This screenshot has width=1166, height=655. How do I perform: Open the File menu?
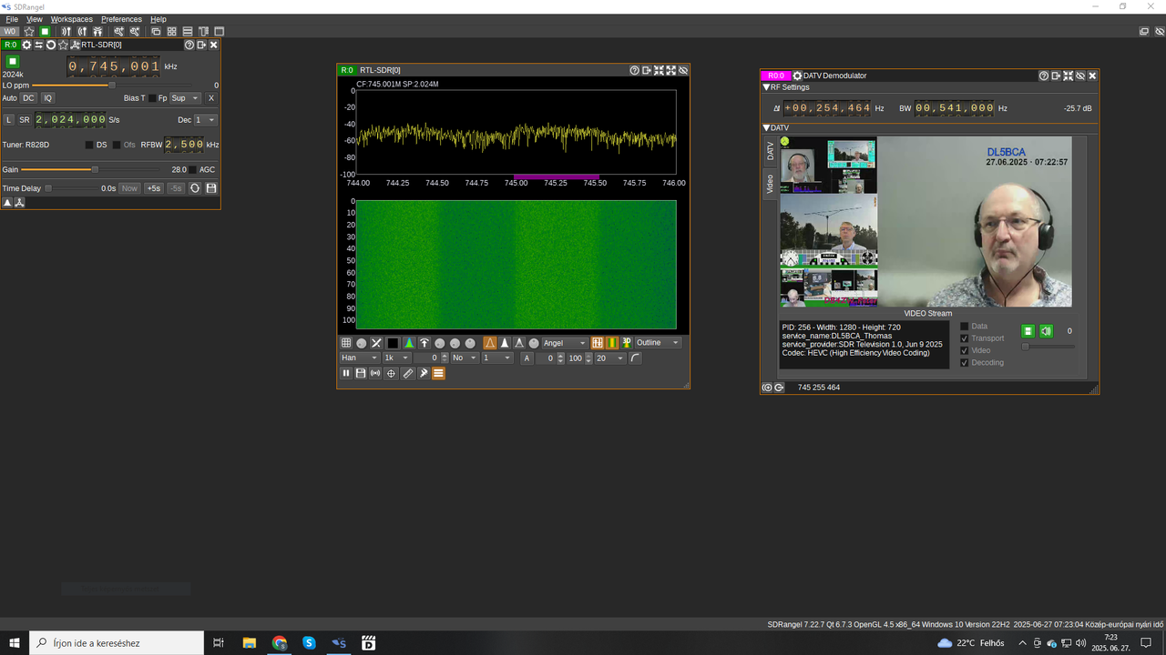(x=12, y=19)
